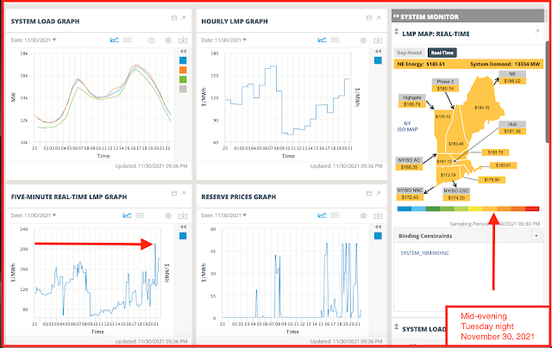Toggle blue series in System Load legend
The width and height of the screenshot is (552, 348).
(183, 60)
